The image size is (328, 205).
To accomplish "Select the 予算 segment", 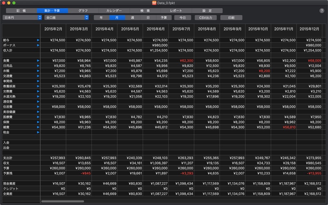I will (164, 18).
